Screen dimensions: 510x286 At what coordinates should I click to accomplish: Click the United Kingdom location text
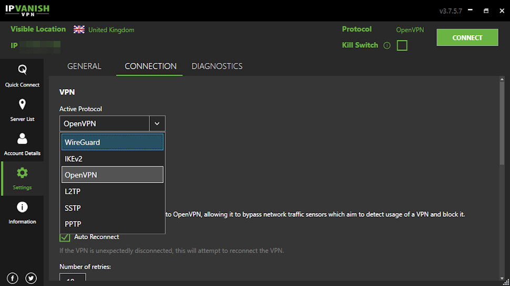coord(111,30)
